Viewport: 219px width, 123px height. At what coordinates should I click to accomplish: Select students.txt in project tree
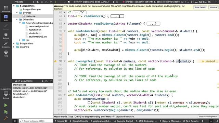click(x=35, y=33)
